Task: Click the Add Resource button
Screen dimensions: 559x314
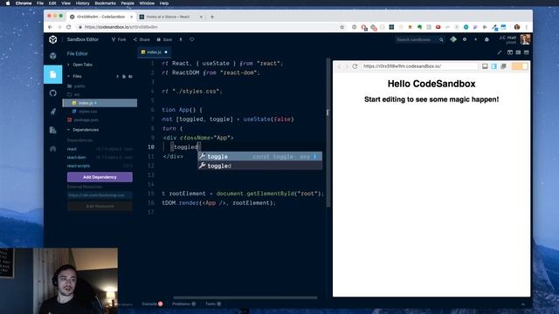Action: (100, 206)
